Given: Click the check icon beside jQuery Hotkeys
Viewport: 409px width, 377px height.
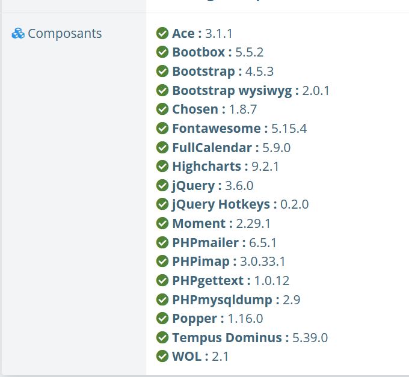Looking at the screenshot, I should point(162,204).
